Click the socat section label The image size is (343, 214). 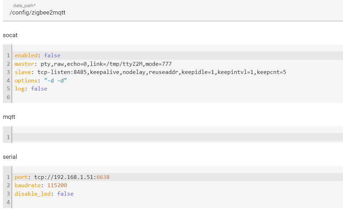[x=10, y=35]
